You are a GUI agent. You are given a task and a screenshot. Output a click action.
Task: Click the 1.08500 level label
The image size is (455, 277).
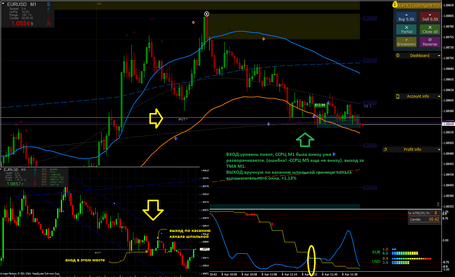(370, 146)
